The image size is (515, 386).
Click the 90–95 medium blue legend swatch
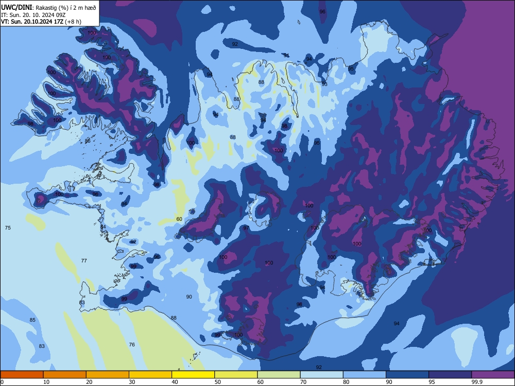click(x=407, y=375)
